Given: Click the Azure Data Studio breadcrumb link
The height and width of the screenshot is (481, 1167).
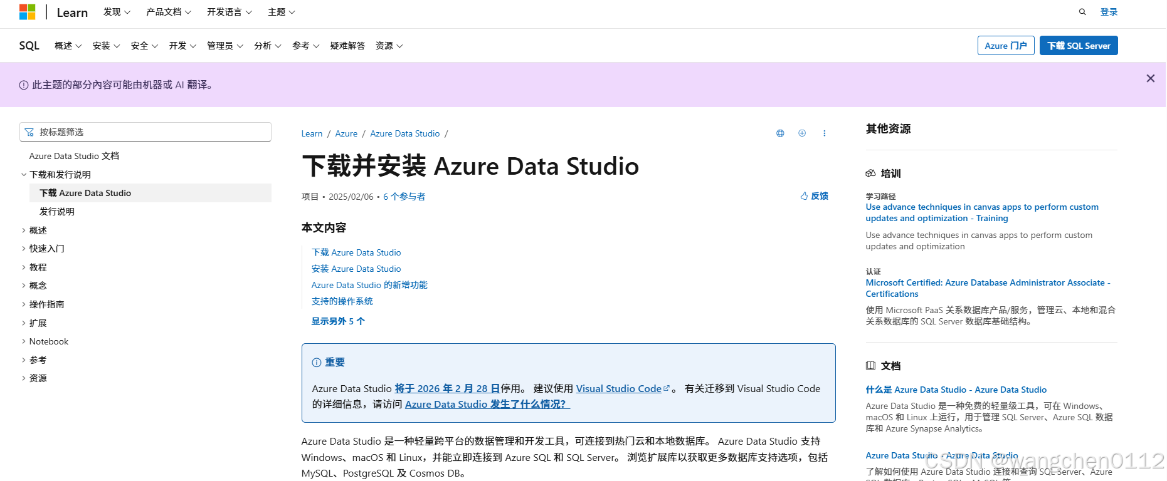Looking at the screenshot, I should (405, 133).
